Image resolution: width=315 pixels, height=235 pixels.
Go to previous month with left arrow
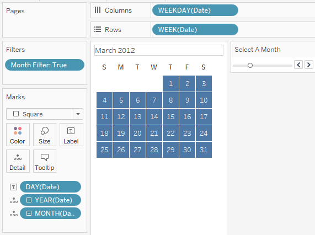(x=298, y=65)
